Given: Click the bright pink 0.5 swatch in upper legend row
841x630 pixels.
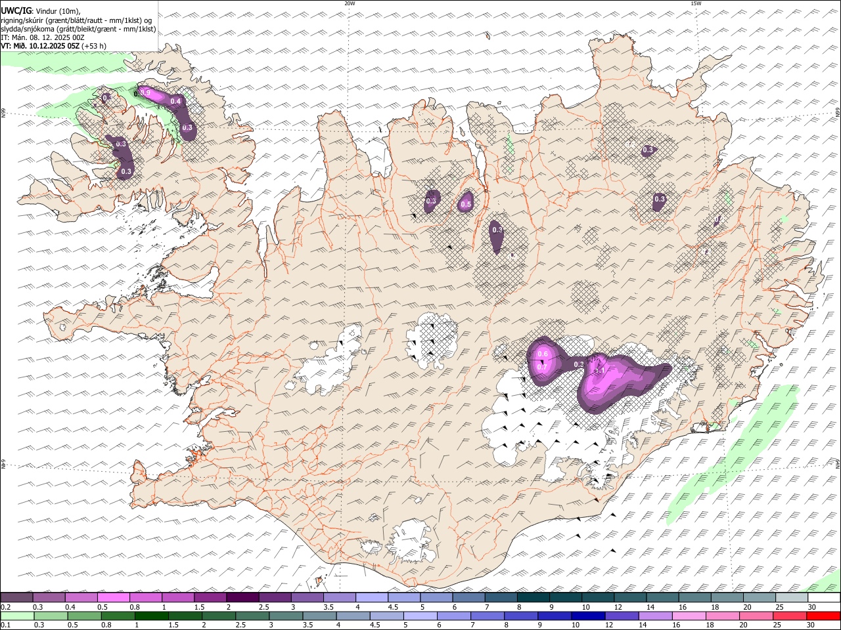Looking at the screenshot, I should [x=113, y=597].
